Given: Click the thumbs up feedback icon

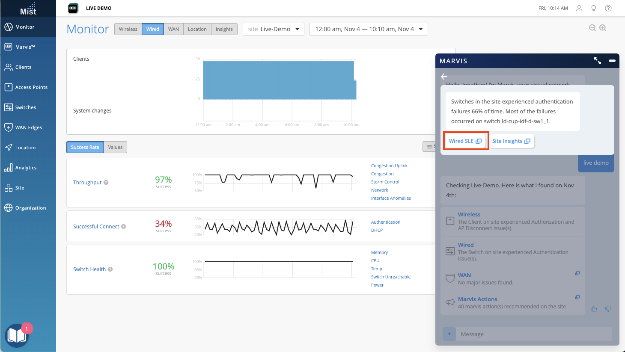Looking at the screenshot, I should tap(594, 309).
